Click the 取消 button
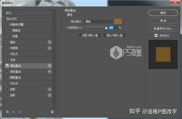182x119 pixels. (163, 21)
